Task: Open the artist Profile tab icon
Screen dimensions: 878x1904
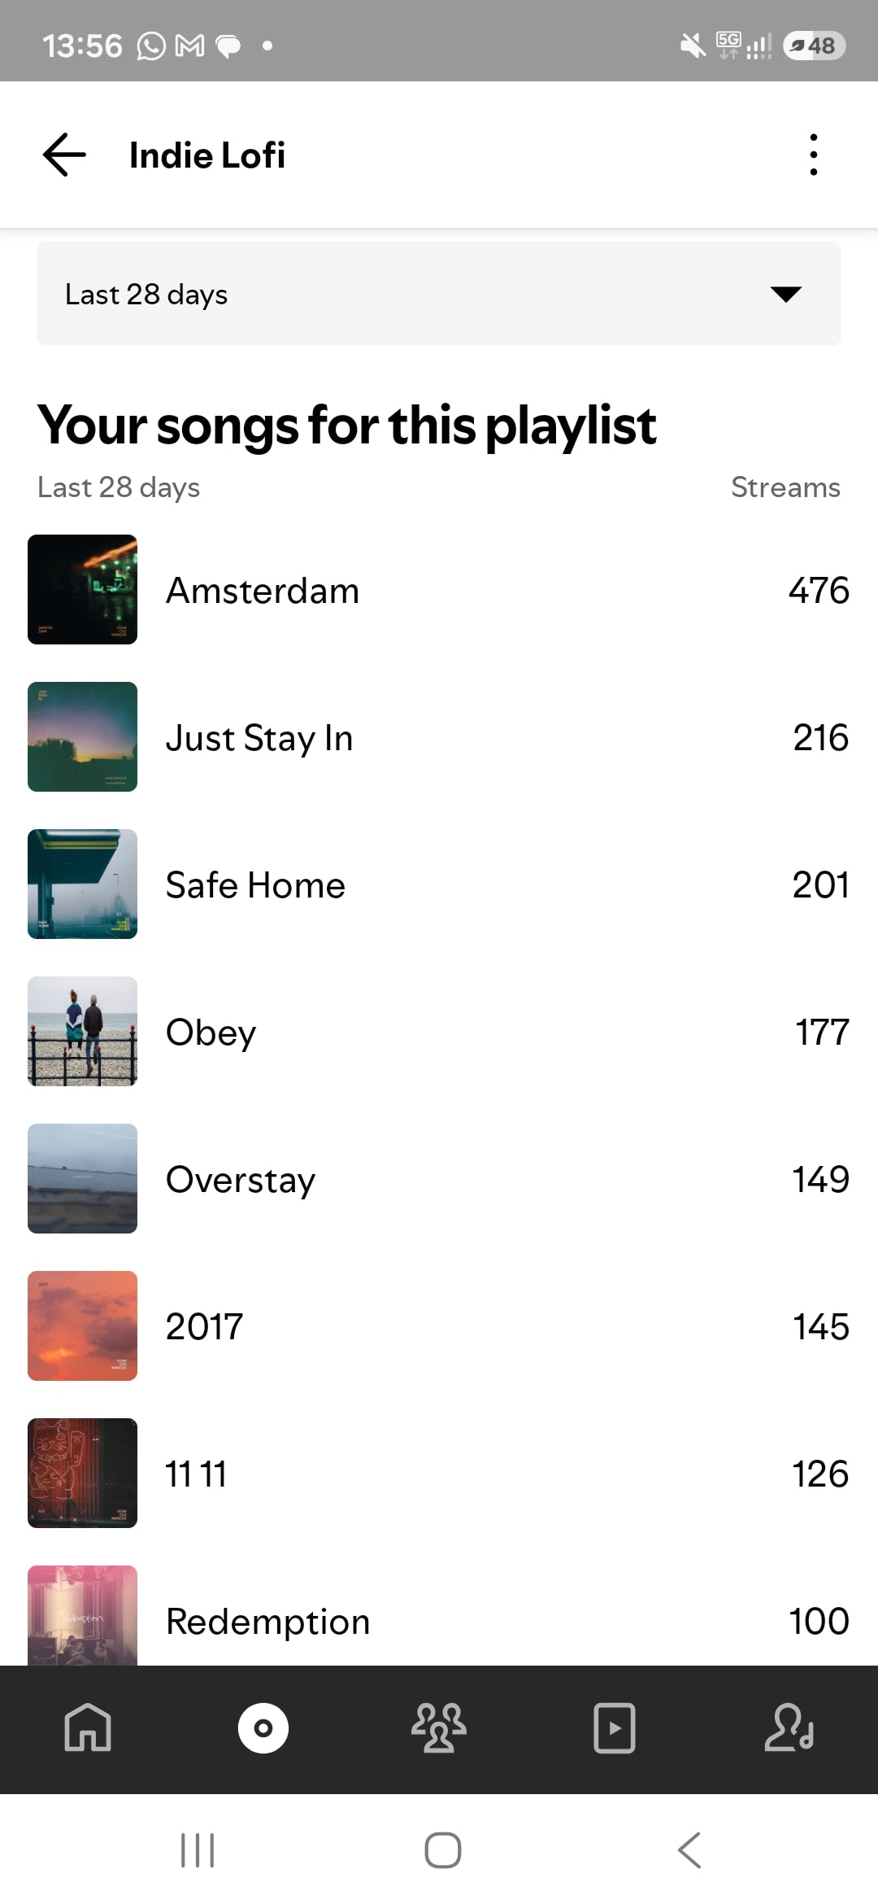Action: [789, 1727]
